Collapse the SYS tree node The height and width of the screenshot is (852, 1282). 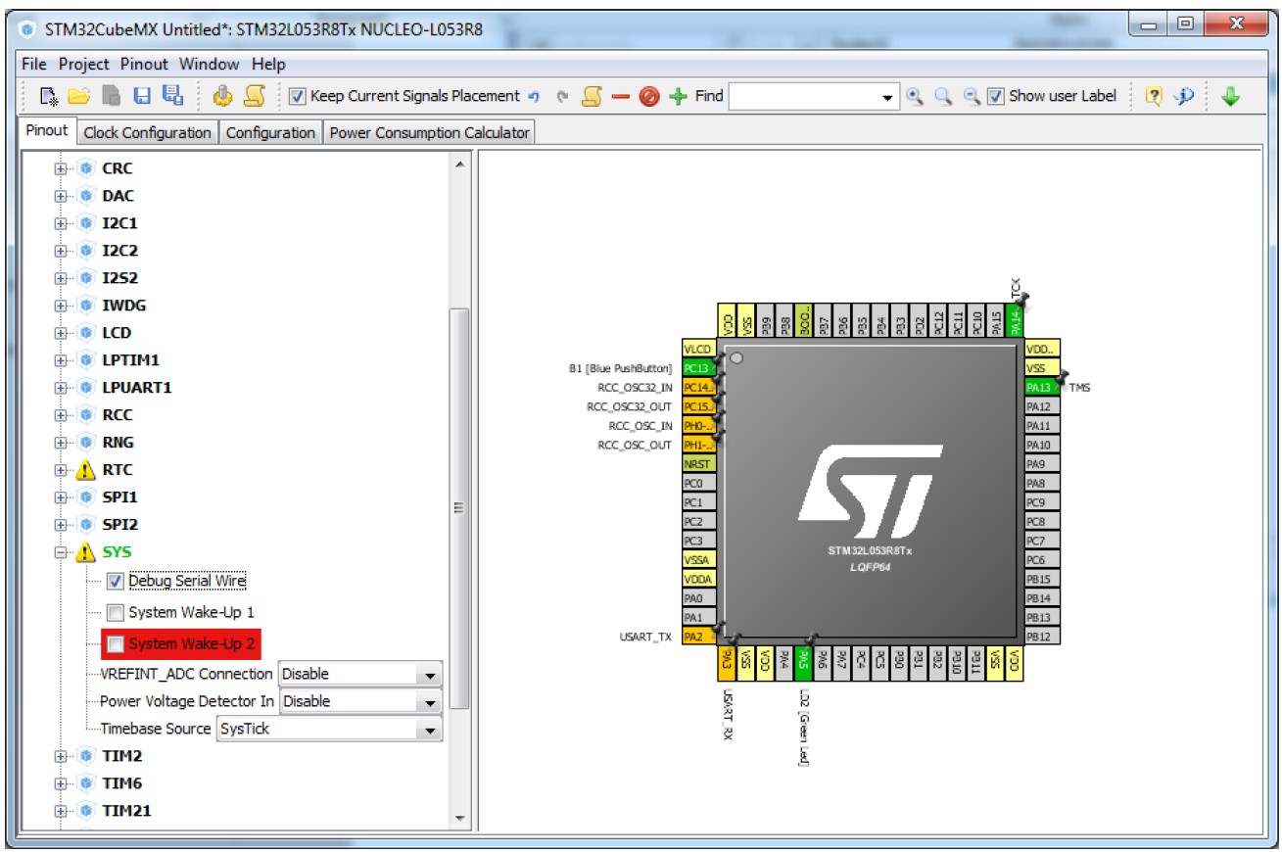click(61, 552)
